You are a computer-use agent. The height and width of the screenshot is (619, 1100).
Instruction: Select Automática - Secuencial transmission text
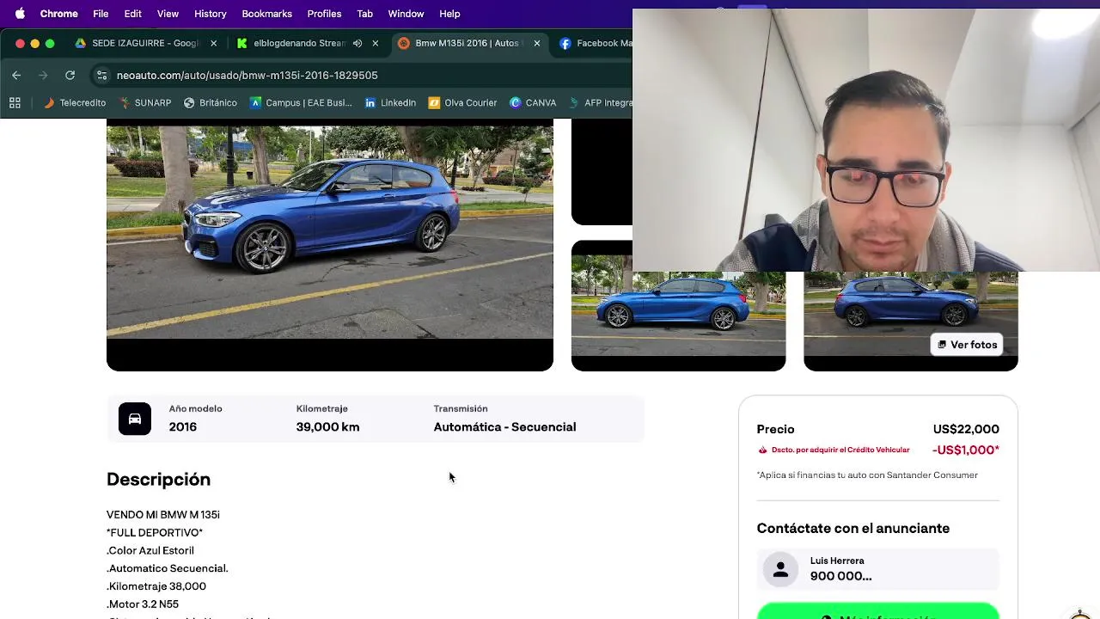pyautogui.click(x=504, y=427)
